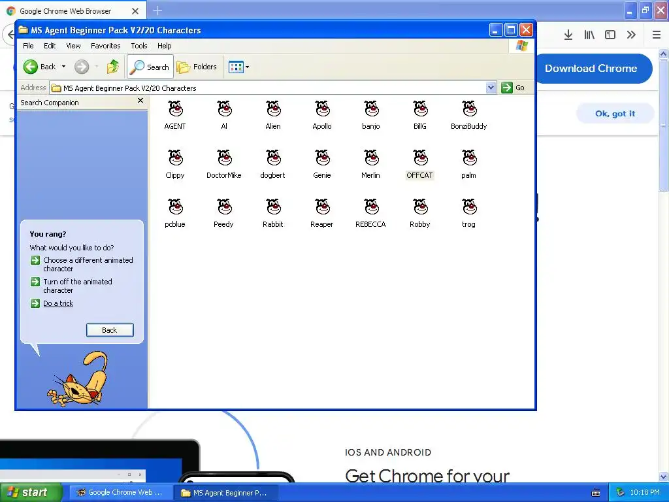Go up one folder level

(x=113, y=67)
